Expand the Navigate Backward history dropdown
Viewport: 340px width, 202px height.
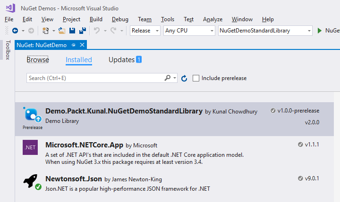tap(23, 31)
